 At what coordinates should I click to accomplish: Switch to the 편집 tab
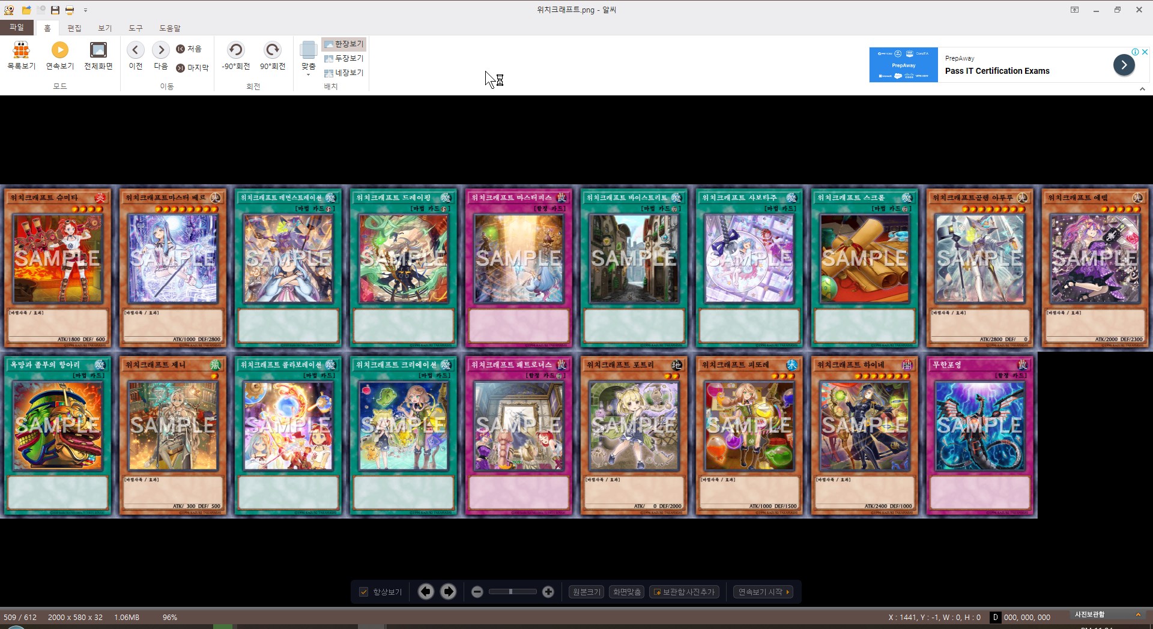coord(74,28)
